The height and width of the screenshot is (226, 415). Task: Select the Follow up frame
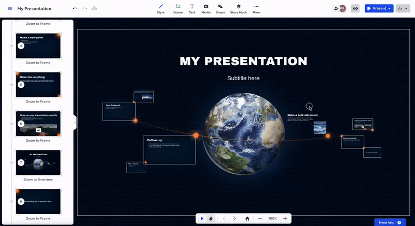(170, 150)
